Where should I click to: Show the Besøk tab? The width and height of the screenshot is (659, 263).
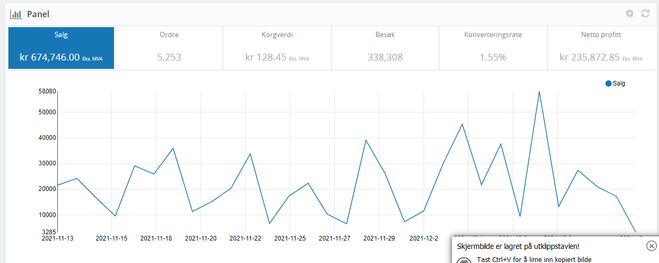pyautogui.click(x=385, y=48)
